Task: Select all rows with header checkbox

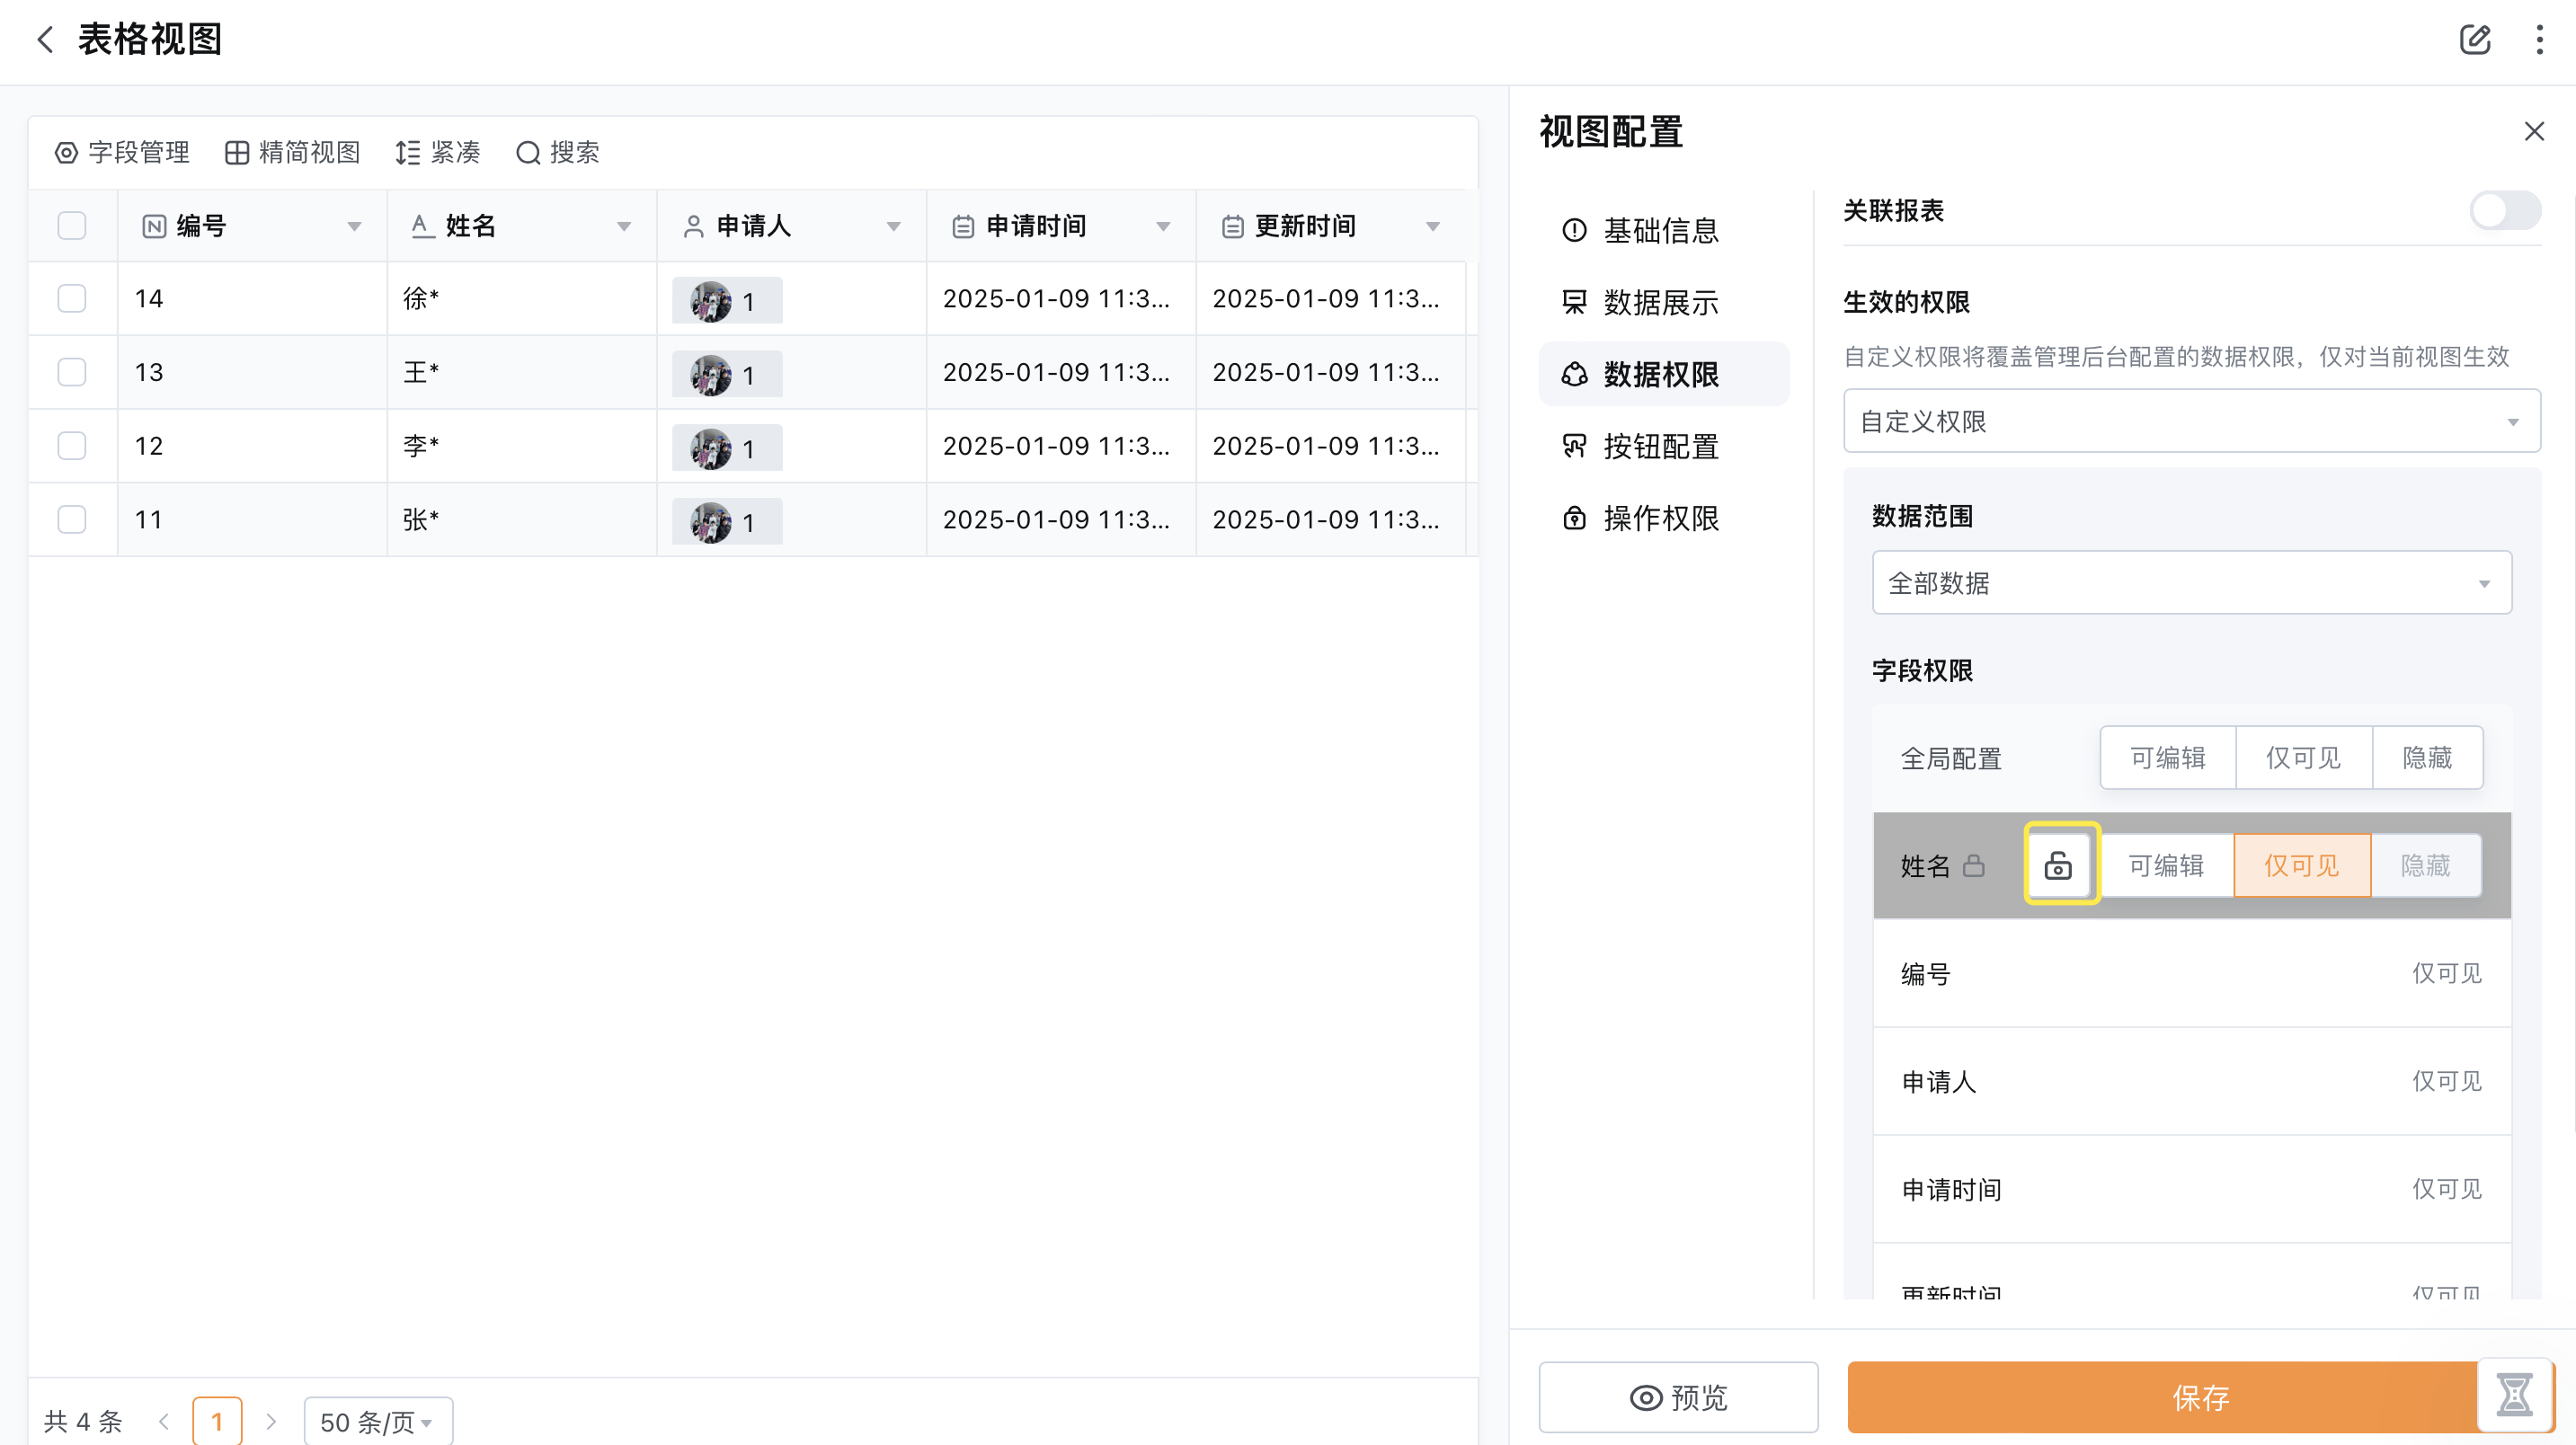Action: point(72,225)
